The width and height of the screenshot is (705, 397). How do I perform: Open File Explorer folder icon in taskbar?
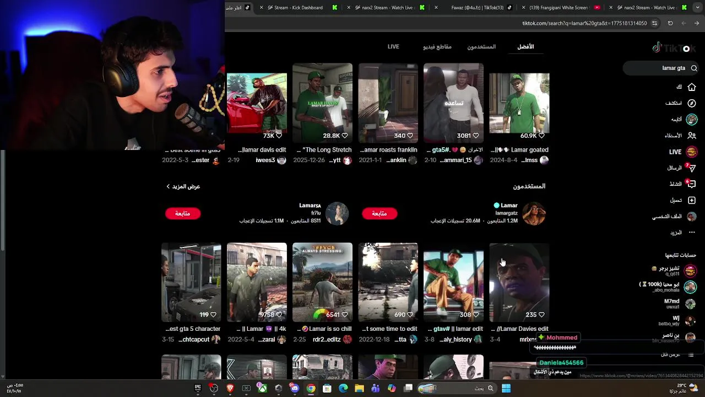click(x=359, y=388)
